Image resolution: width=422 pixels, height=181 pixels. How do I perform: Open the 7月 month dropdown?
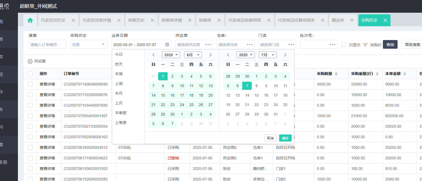[267, 55]
